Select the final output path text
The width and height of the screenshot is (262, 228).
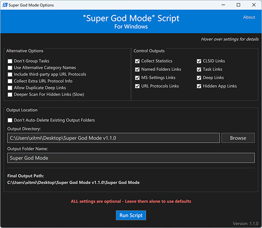[x=73, y=182]
